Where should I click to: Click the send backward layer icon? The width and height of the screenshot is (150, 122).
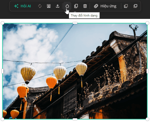click(x=126, y=6)
